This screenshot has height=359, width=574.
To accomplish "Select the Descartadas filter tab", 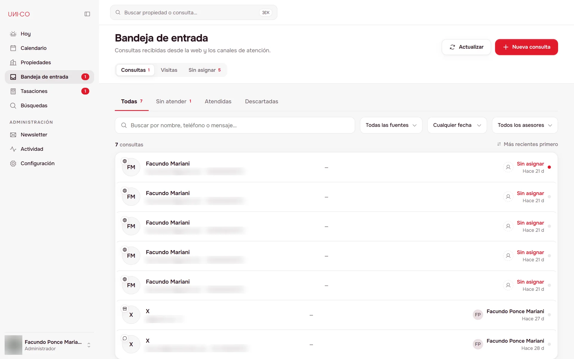I will point(262,102).
